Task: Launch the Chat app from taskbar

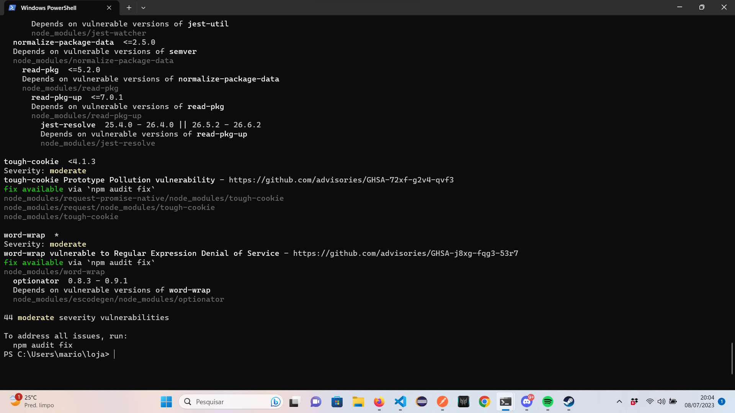Action: (x=315, y=402)
